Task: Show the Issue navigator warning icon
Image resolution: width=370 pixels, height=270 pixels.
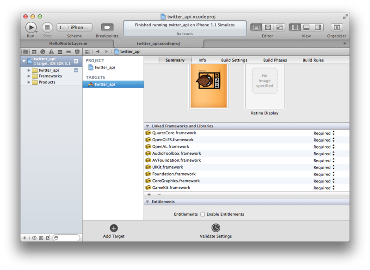Action: [x=51, y=52]
